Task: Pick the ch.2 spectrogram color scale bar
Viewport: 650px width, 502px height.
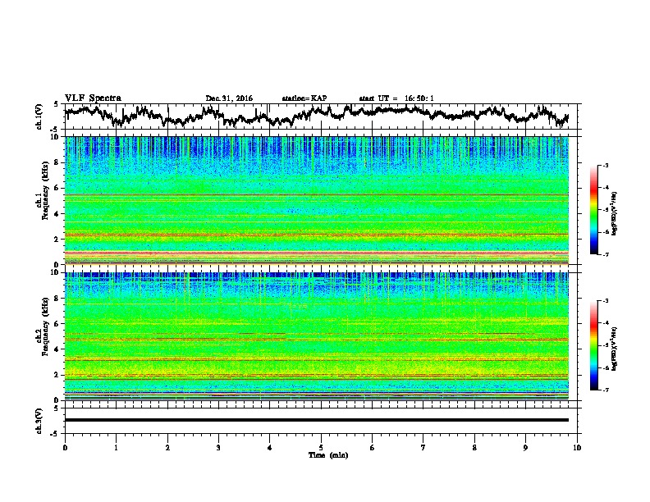Action: coord(593,345)
